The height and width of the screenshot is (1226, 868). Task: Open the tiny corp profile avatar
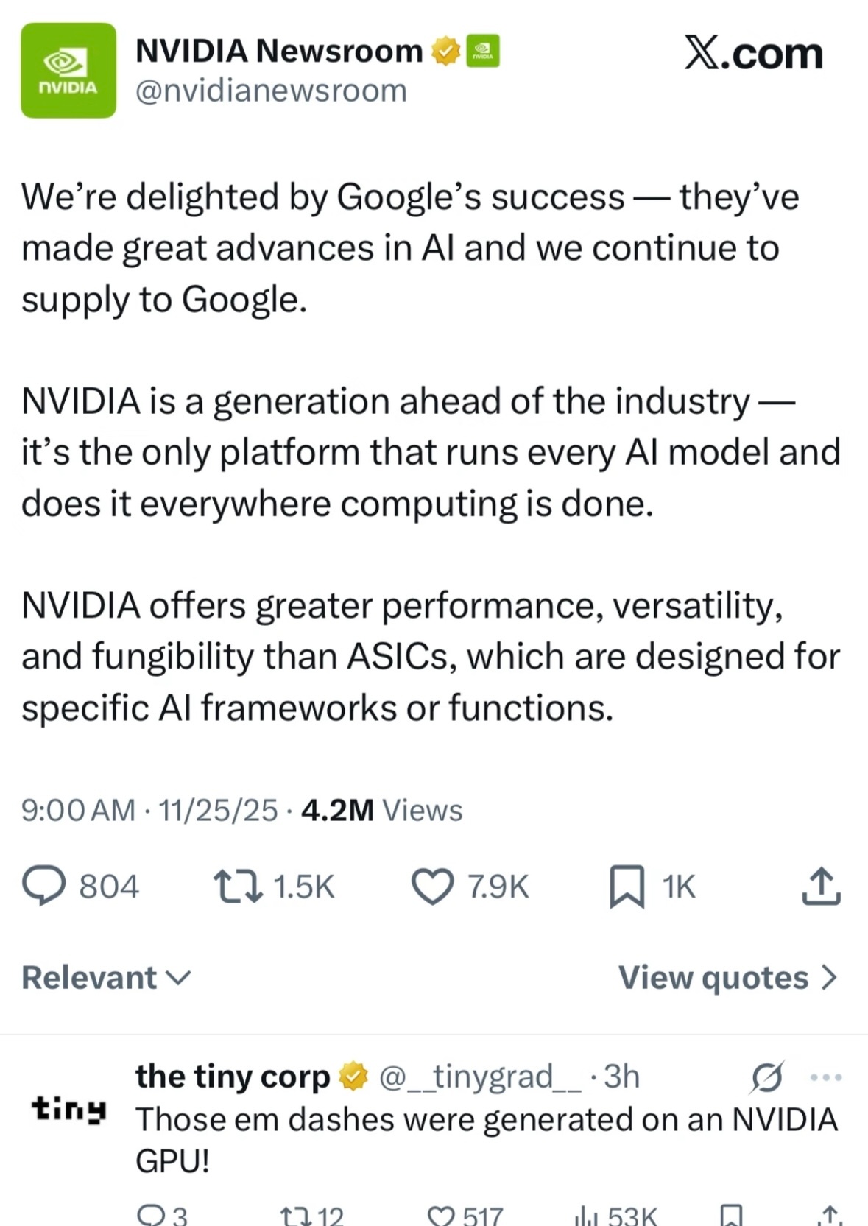coord(68,1107)
